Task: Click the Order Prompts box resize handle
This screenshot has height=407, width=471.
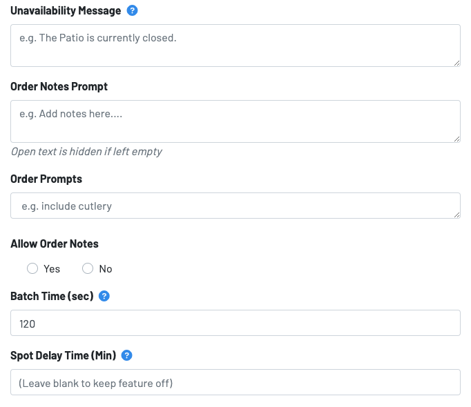Action: (456, 215)
